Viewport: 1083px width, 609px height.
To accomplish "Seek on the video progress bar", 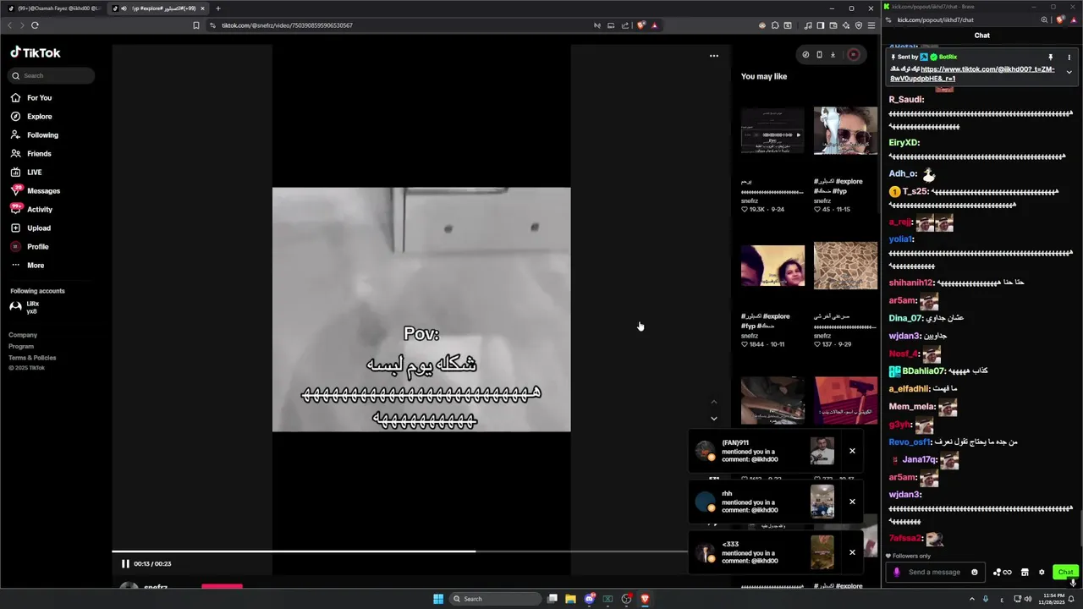I will click(399, 551).
